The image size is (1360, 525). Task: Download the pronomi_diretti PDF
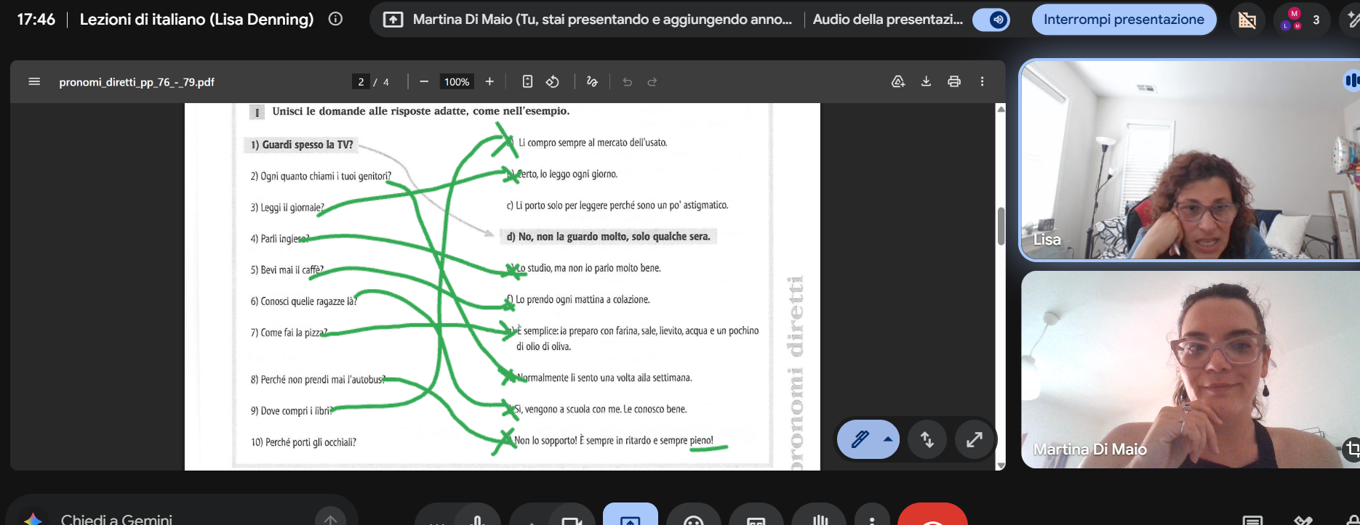tap(926, 81)
